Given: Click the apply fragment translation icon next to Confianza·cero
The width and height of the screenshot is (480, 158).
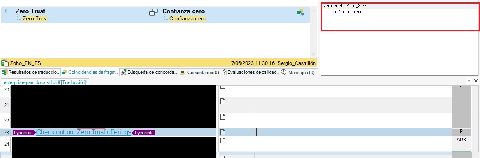Looking at the screenshot, I should click(300, 12).
